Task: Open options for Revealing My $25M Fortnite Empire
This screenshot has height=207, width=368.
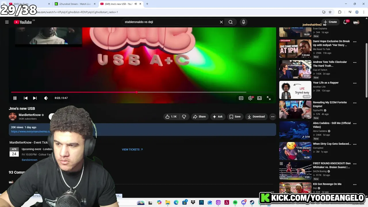Action: click(355, 103)
